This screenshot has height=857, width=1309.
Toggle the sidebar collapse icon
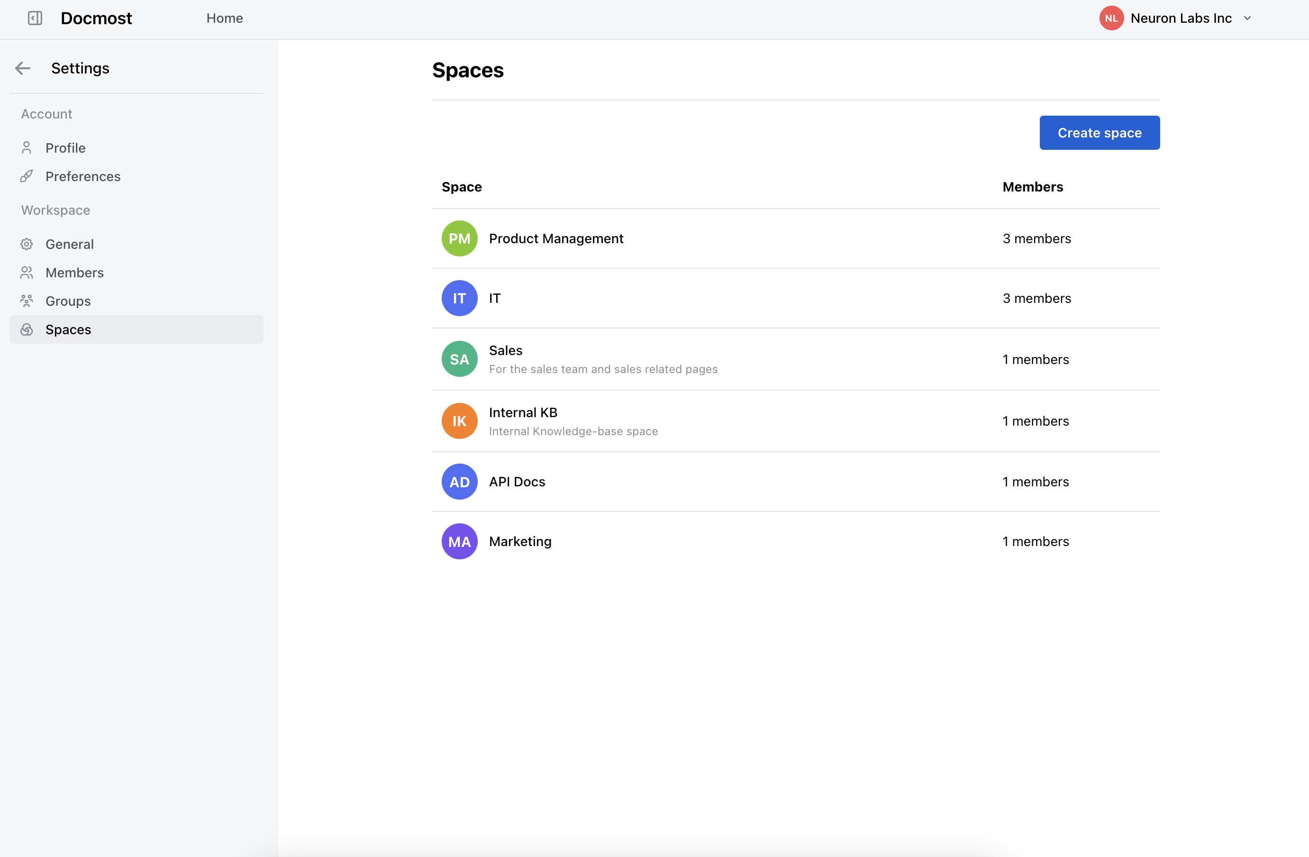35,18
